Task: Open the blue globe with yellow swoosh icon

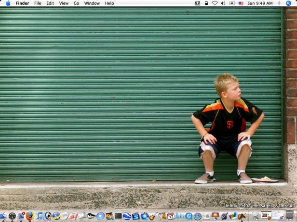Action: pos(56,216)
